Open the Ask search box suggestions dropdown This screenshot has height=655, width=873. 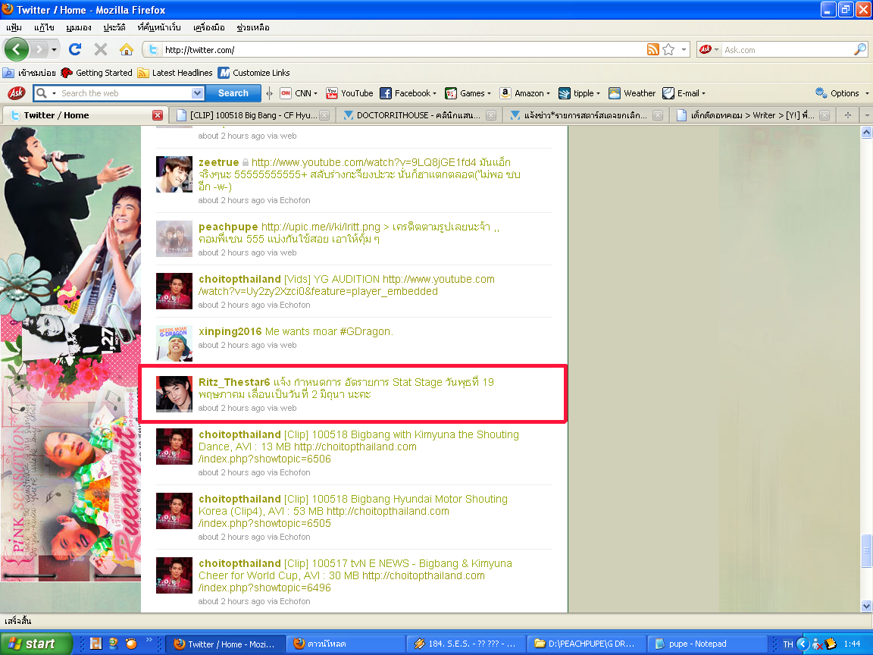[x=197, y=93]
